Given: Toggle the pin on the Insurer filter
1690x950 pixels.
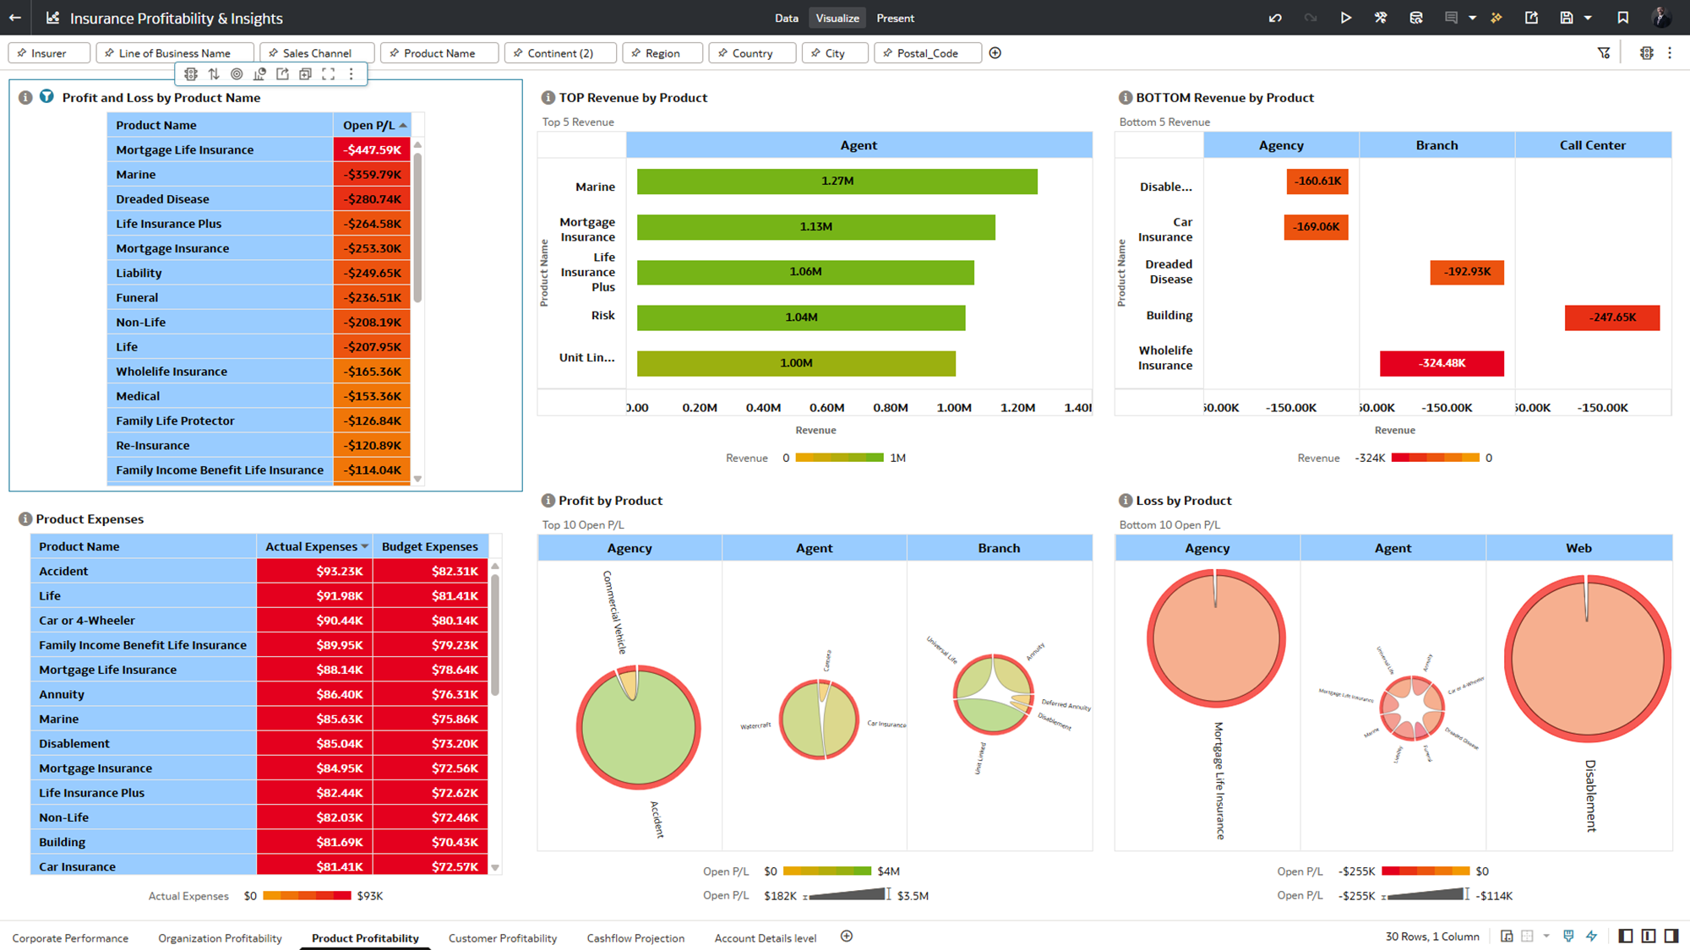Looking at the screenshot, I should point(22,53).
